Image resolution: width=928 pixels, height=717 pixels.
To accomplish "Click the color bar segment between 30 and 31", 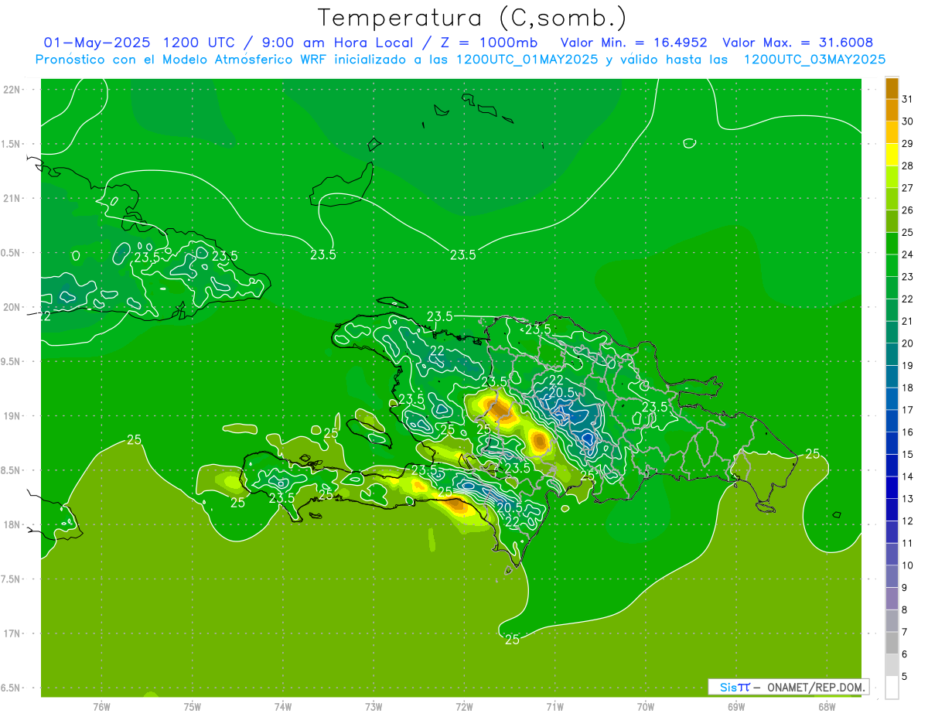I will [892, 110].
